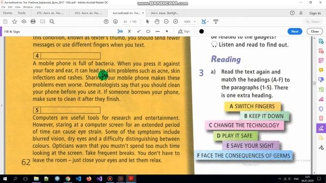Choose the dot tool
326x183 pixels.
pos(167,32)
